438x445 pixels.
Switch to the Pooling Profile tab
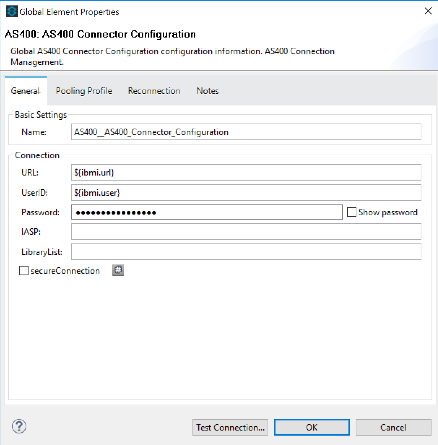point(84,91)
